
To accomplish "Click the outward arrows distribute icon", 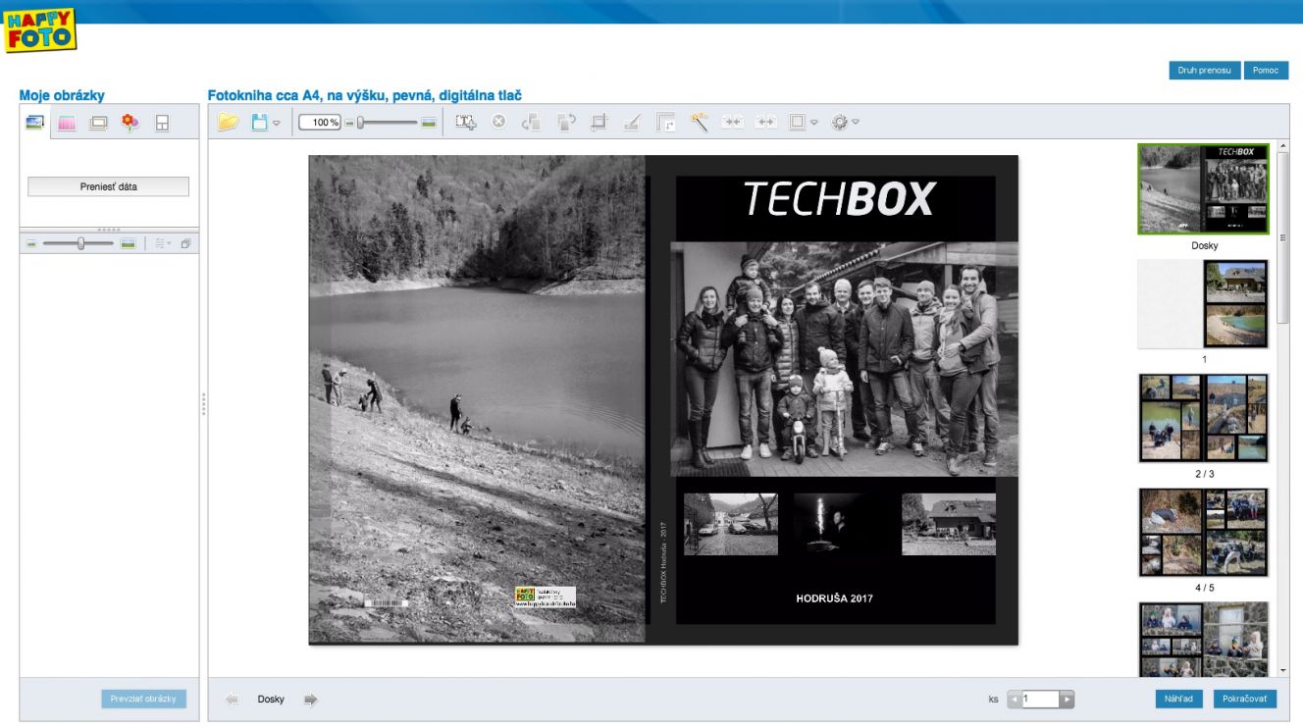I will point(766,123).
